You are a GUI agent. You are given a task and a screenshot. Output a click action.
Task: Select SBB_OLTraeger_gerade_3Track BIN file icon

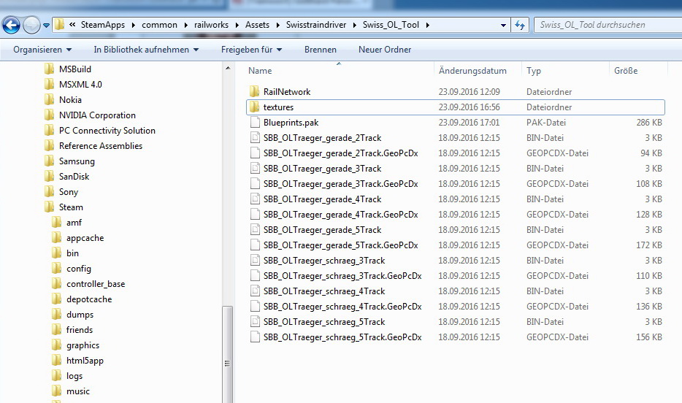[255, 168]
